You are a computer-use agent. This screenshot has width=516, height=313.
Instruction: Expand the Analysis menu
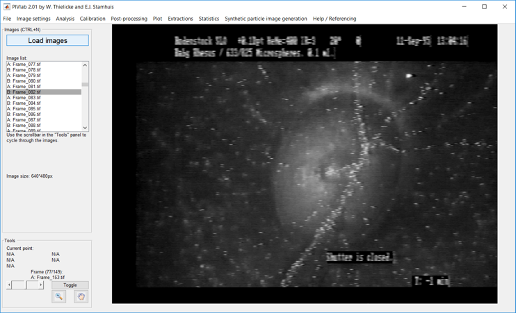pos(65,19)
